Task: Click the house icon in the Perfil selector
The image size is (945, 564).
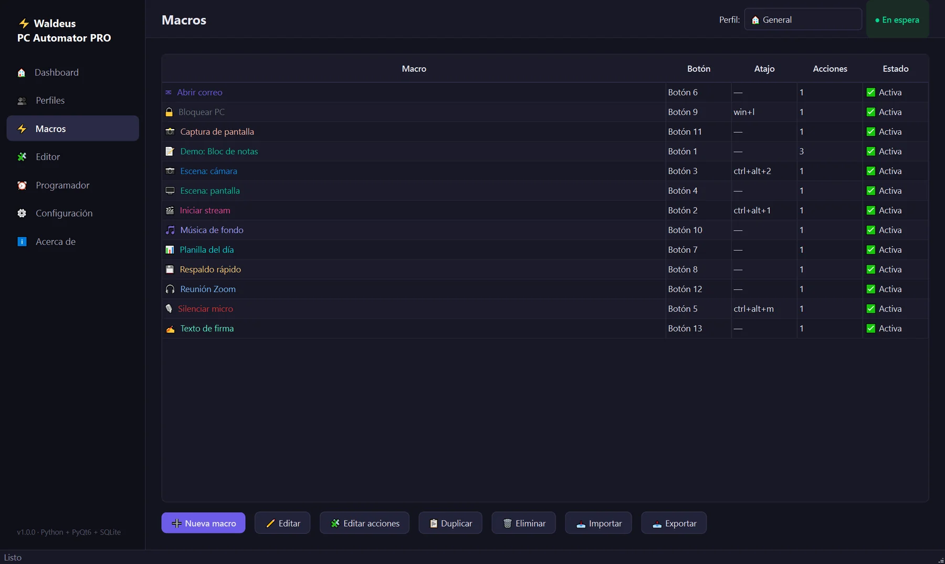Action: pos(755,20)
